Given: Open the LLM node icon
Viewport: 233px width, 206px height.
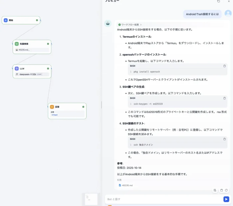Looking at the screenshot, I should 17,68.
